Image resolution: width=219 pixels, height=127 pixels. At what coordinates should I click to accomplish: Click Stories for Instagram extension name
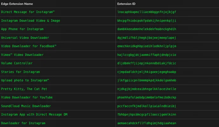[20, 72]
